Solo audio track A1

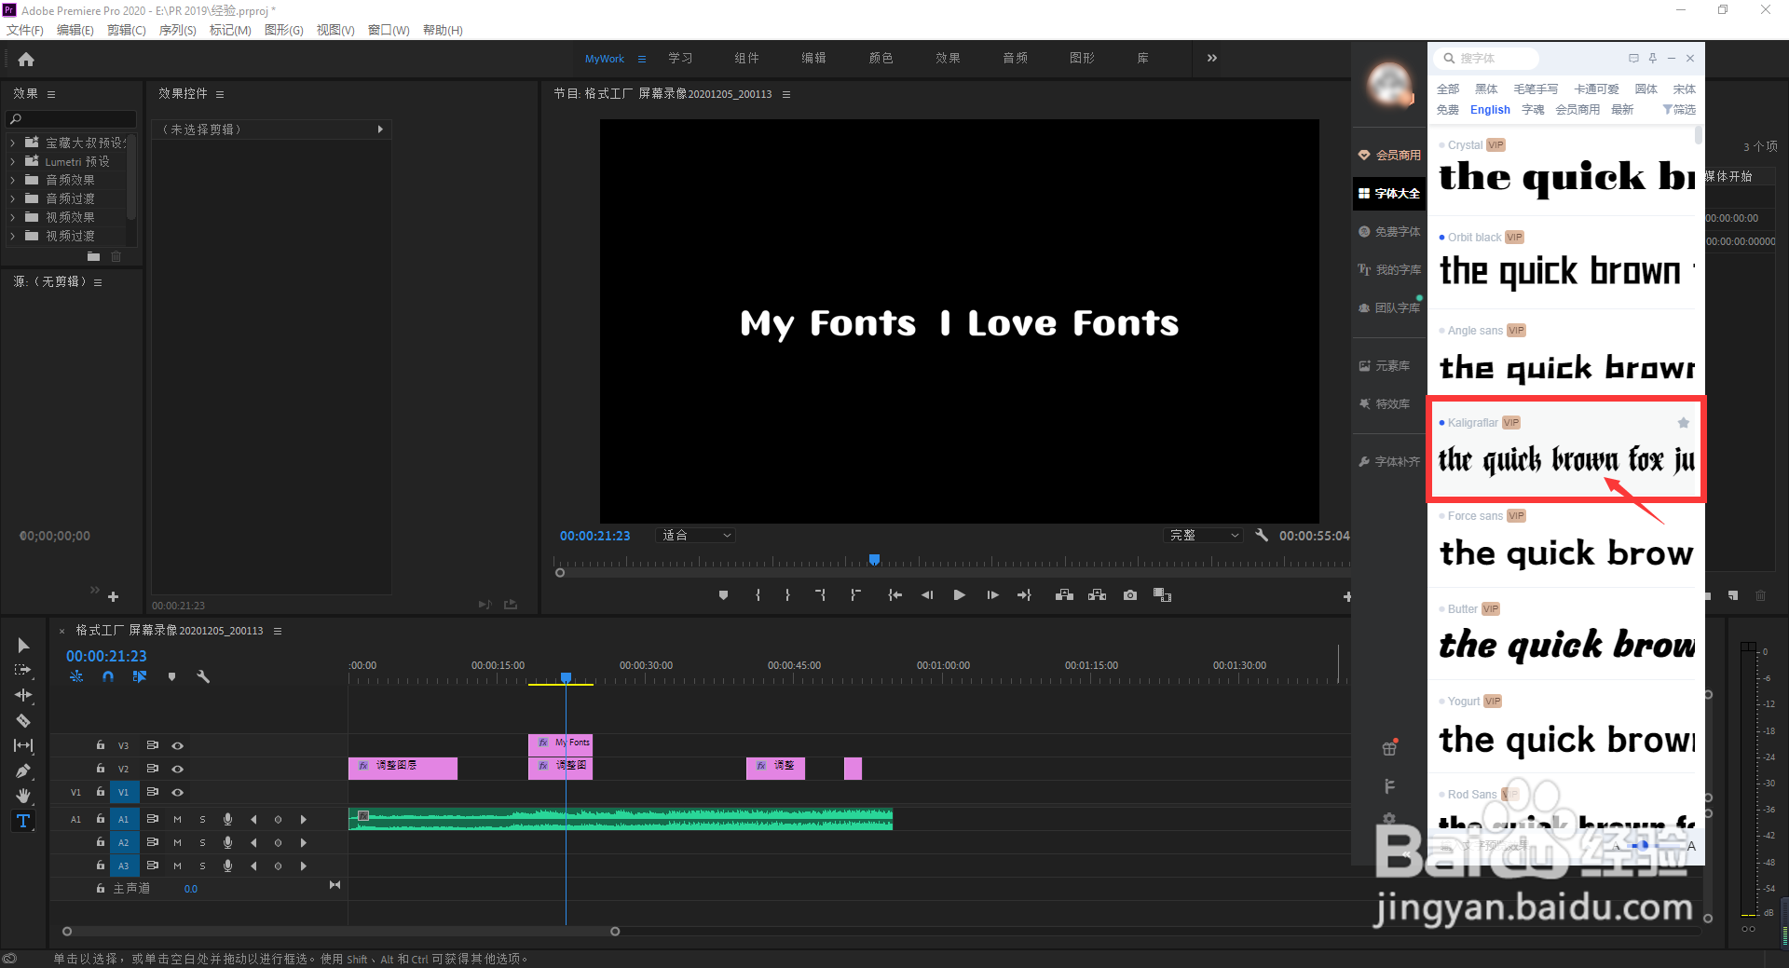tap(202, 819)
